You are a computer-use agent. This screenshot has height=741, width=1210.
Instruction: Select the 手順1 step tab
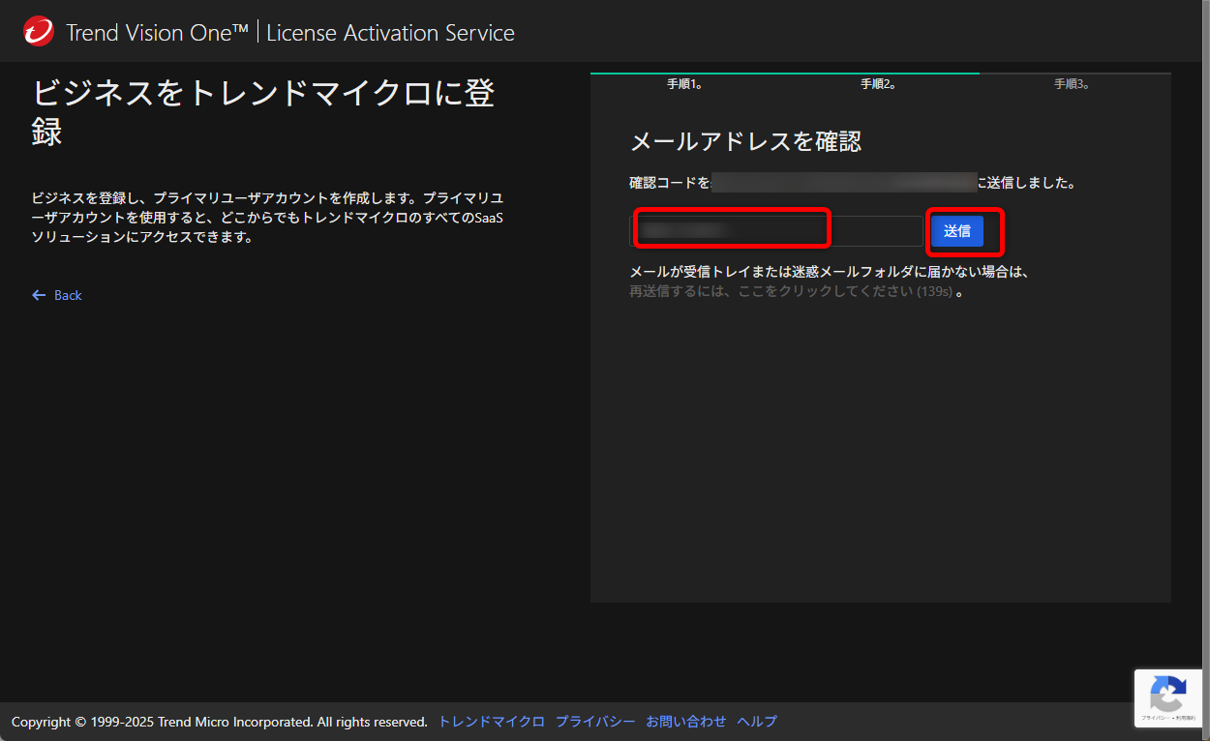pos(687,84)
